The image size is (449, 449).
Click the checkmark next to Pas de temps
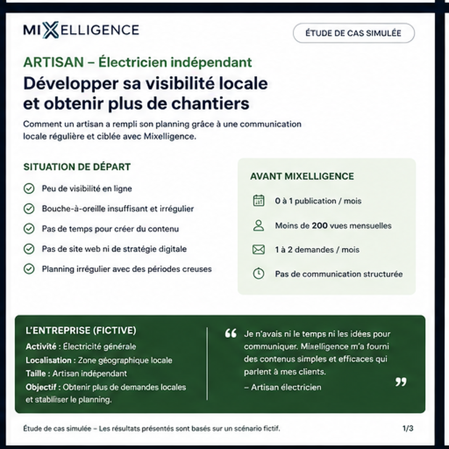[29, 228]
